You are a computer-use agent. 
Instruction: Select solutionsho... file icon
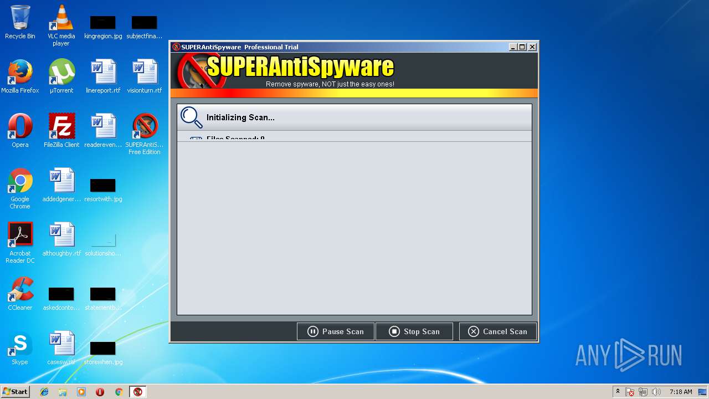[103, 245]
